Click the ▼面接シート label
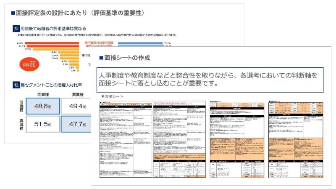The width and height of the screenshot is (336, 189). tap(112, 96)
